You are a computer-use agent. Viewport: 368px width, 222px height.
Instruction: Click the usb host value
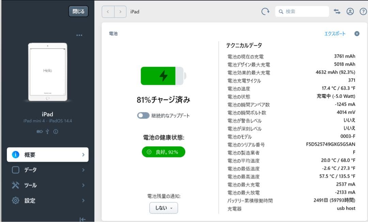tap(346, 208)
